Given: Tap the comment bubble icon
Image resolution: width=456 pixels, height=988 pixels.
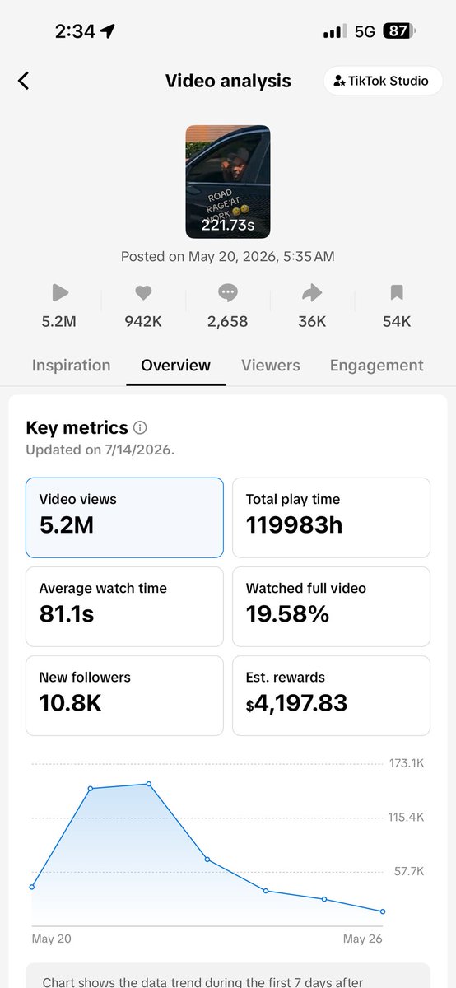Looking at the screenshot, I should click(228, 292).
